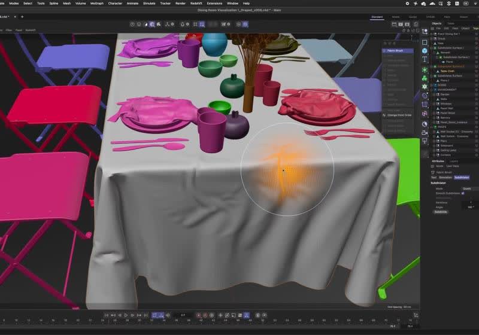The image size is (479, 335).
Task: Choose Change Point Order entry
Action: [x=398, y=115]
